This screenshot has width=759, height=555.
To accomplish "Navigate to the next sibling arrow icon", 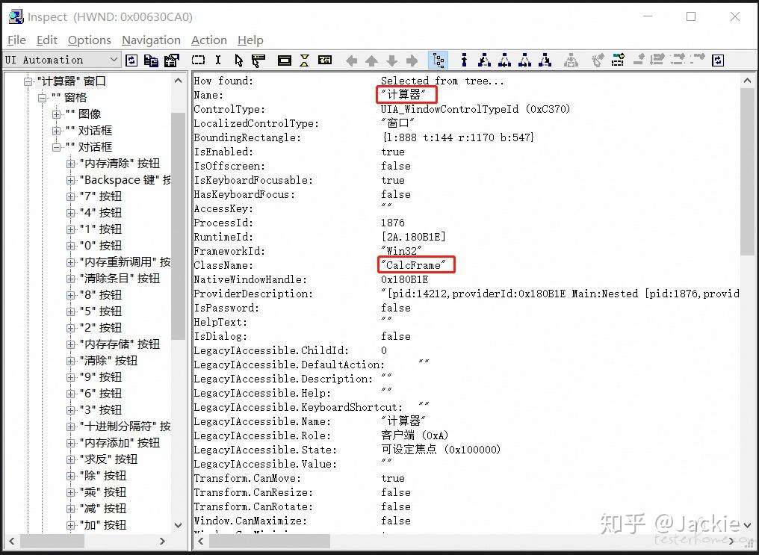I will click(x=410, y=60).
